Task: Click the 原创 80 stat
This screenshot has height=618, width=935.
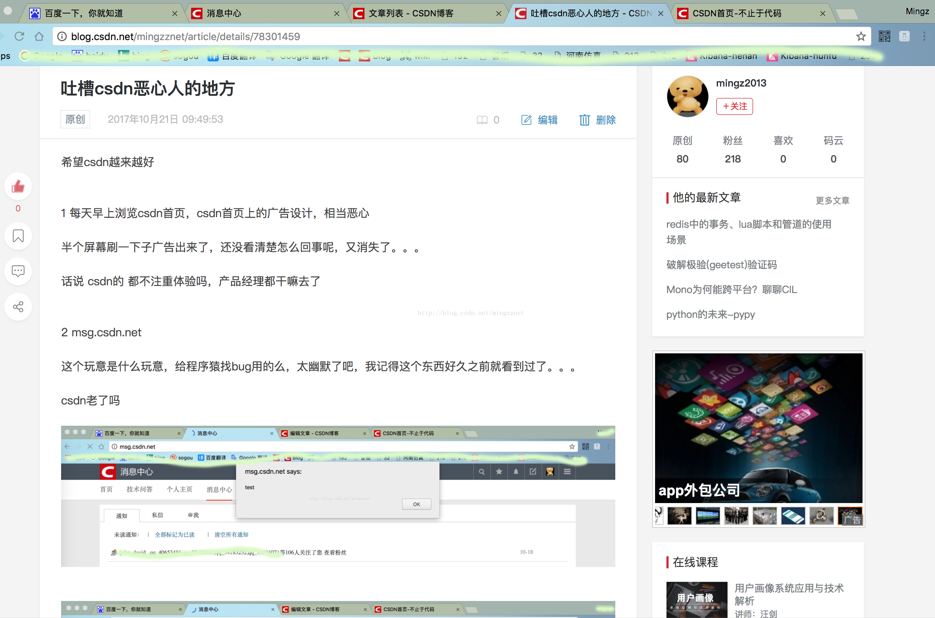Action: point(682,149)
